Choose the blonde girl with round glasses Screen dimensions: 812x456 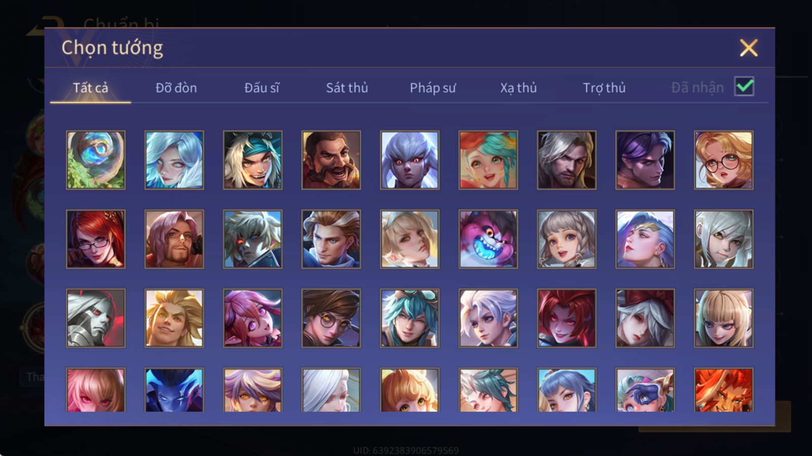coord(724,160)
